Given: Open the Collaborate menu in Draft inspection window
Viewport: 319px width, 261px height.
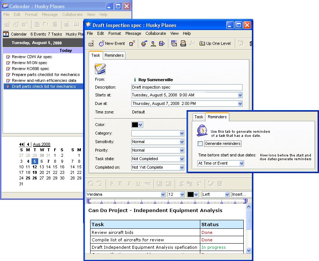Looking at the screenshot, I should pos(155,33).
